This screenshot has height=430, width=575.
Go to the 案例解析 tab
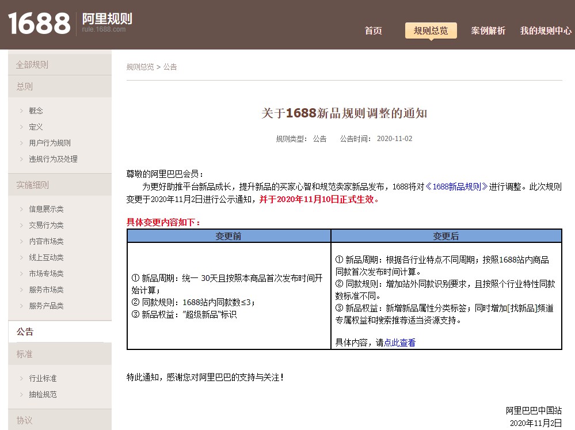(x=488, y=31)
